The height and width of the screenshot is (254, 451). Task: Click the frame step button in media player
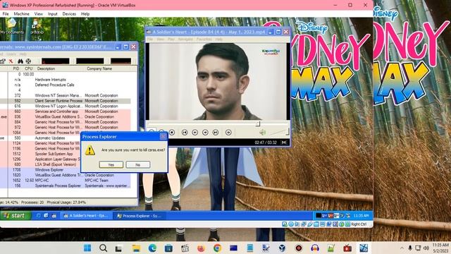tap(228, 132)
